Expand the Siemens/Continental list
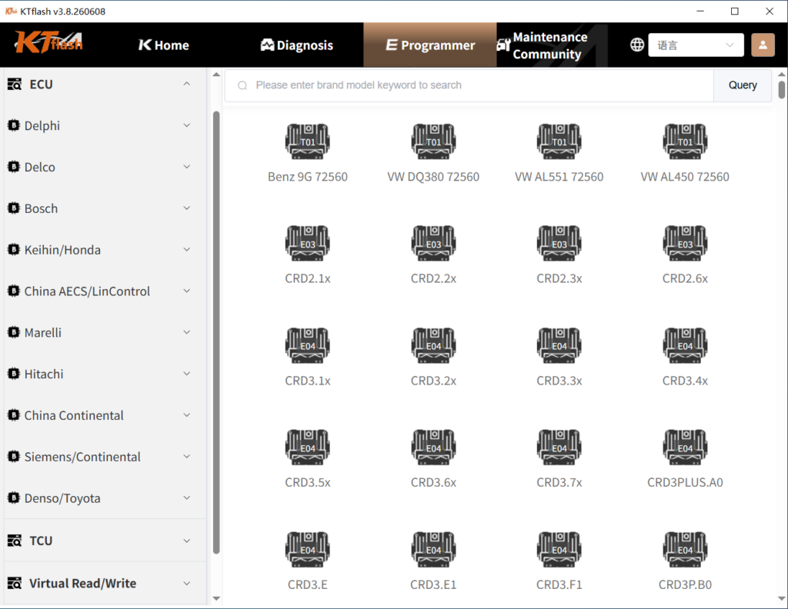The width and height of the screenshot is (788, 609). tap(105, 457)
